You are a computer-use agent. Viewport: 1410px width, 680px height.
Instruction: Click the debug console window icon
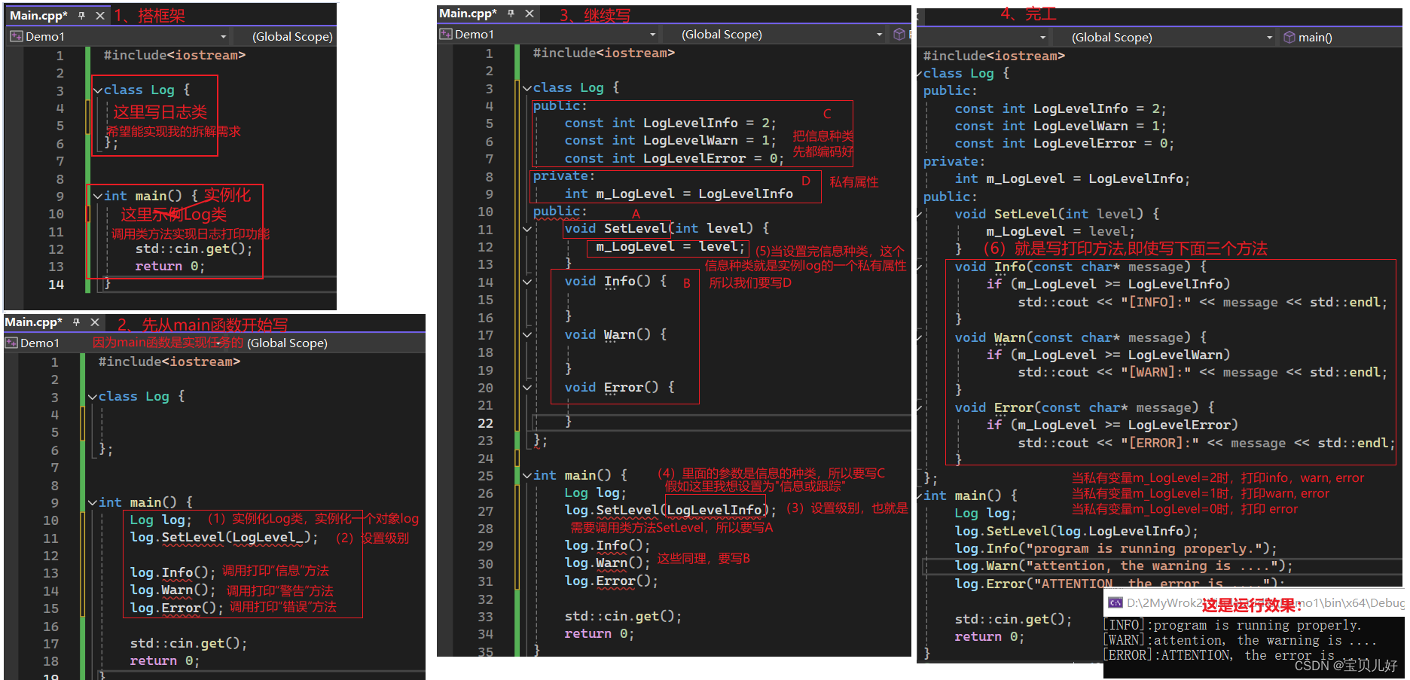coord(1115,602)
